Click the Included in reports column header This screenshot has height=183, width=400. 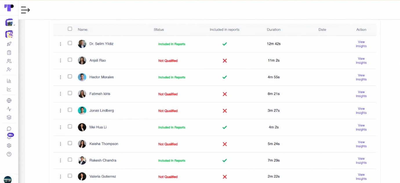click(x=225, y=29)
